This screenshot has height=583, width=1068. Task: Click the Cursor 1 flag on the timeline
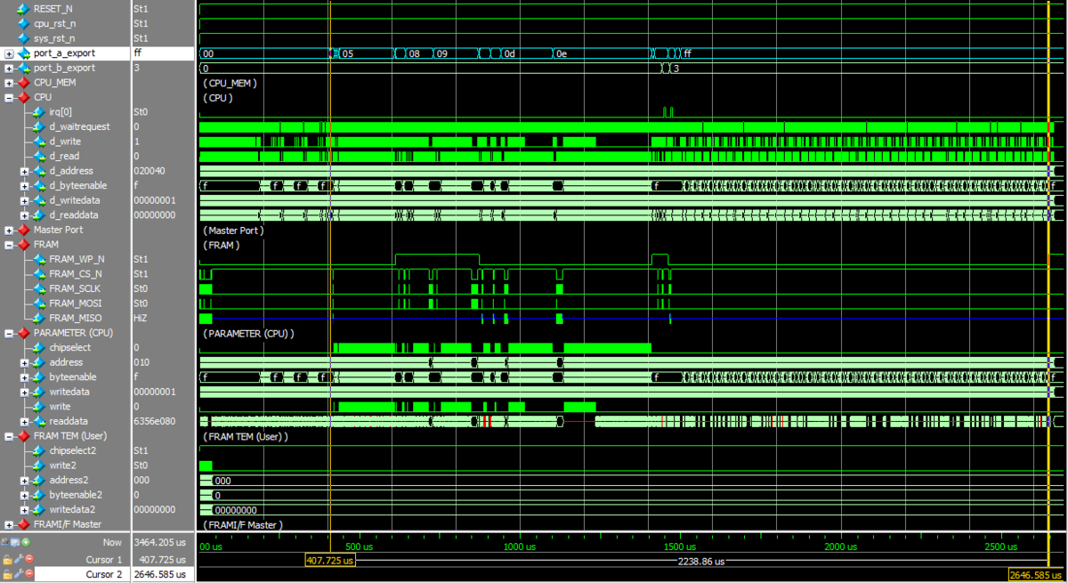(329, 561)
